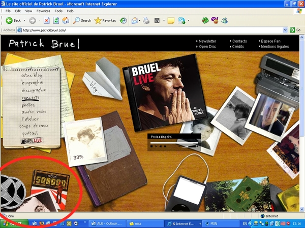This screenshot has height=228, width=305.
Task: Select concerts on the notepad menu
Action: [x=30, y=97]
